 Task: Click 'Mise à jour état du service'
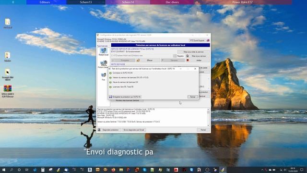pos(194,52)
